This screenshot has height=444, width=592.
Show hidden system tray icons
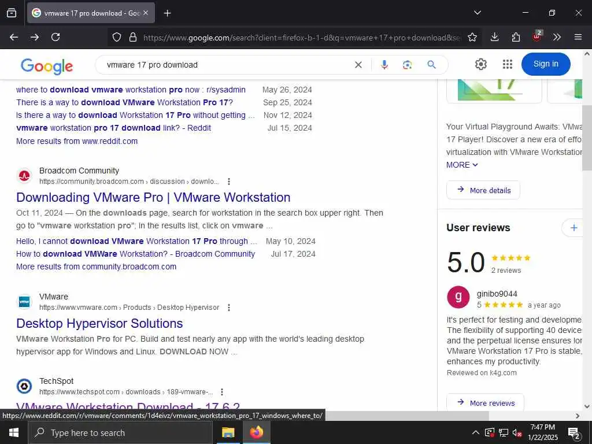click(x=476, y=432)
